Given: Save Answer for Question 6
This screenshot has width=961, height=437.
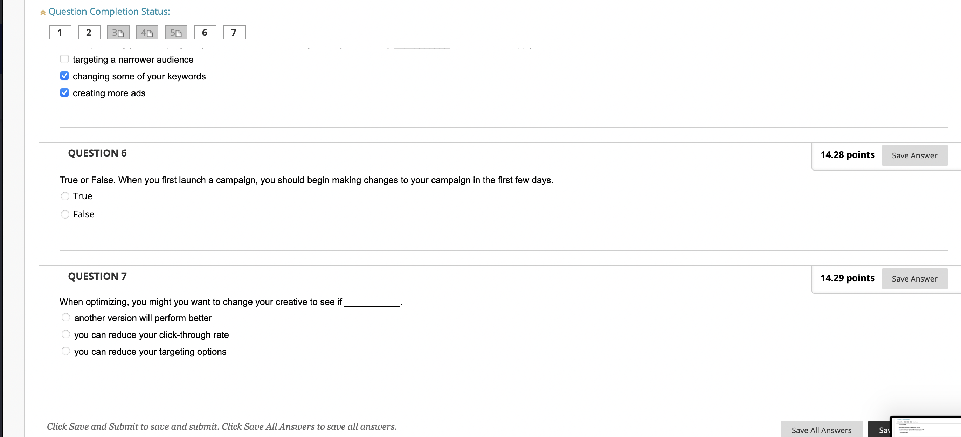Looking at the screenshot, I should [914, 155].
